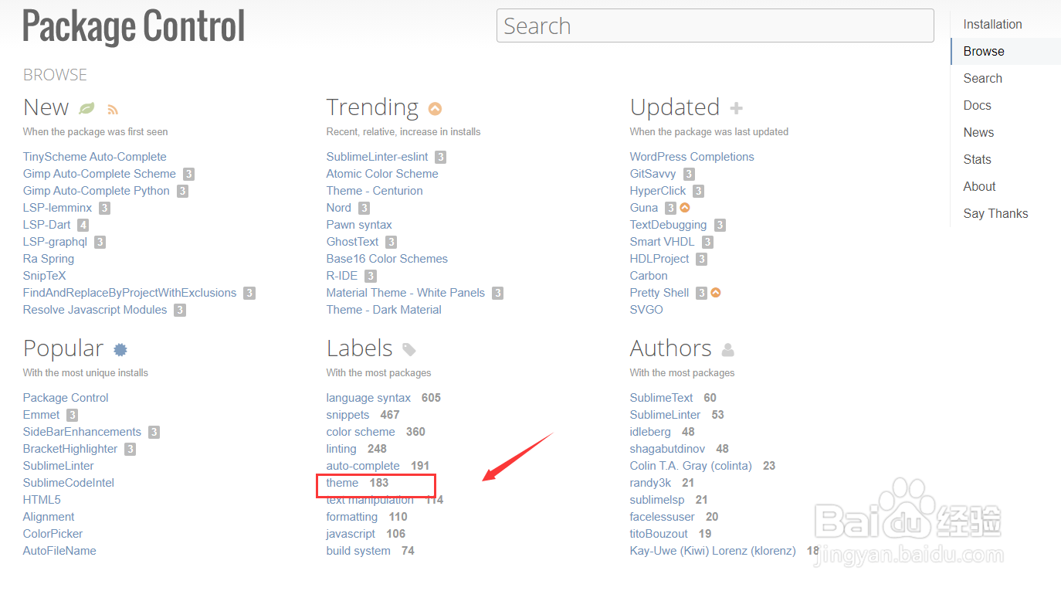Open the Stats page
This screenshot has width=1061, height=591.
(x=977, y=160)
